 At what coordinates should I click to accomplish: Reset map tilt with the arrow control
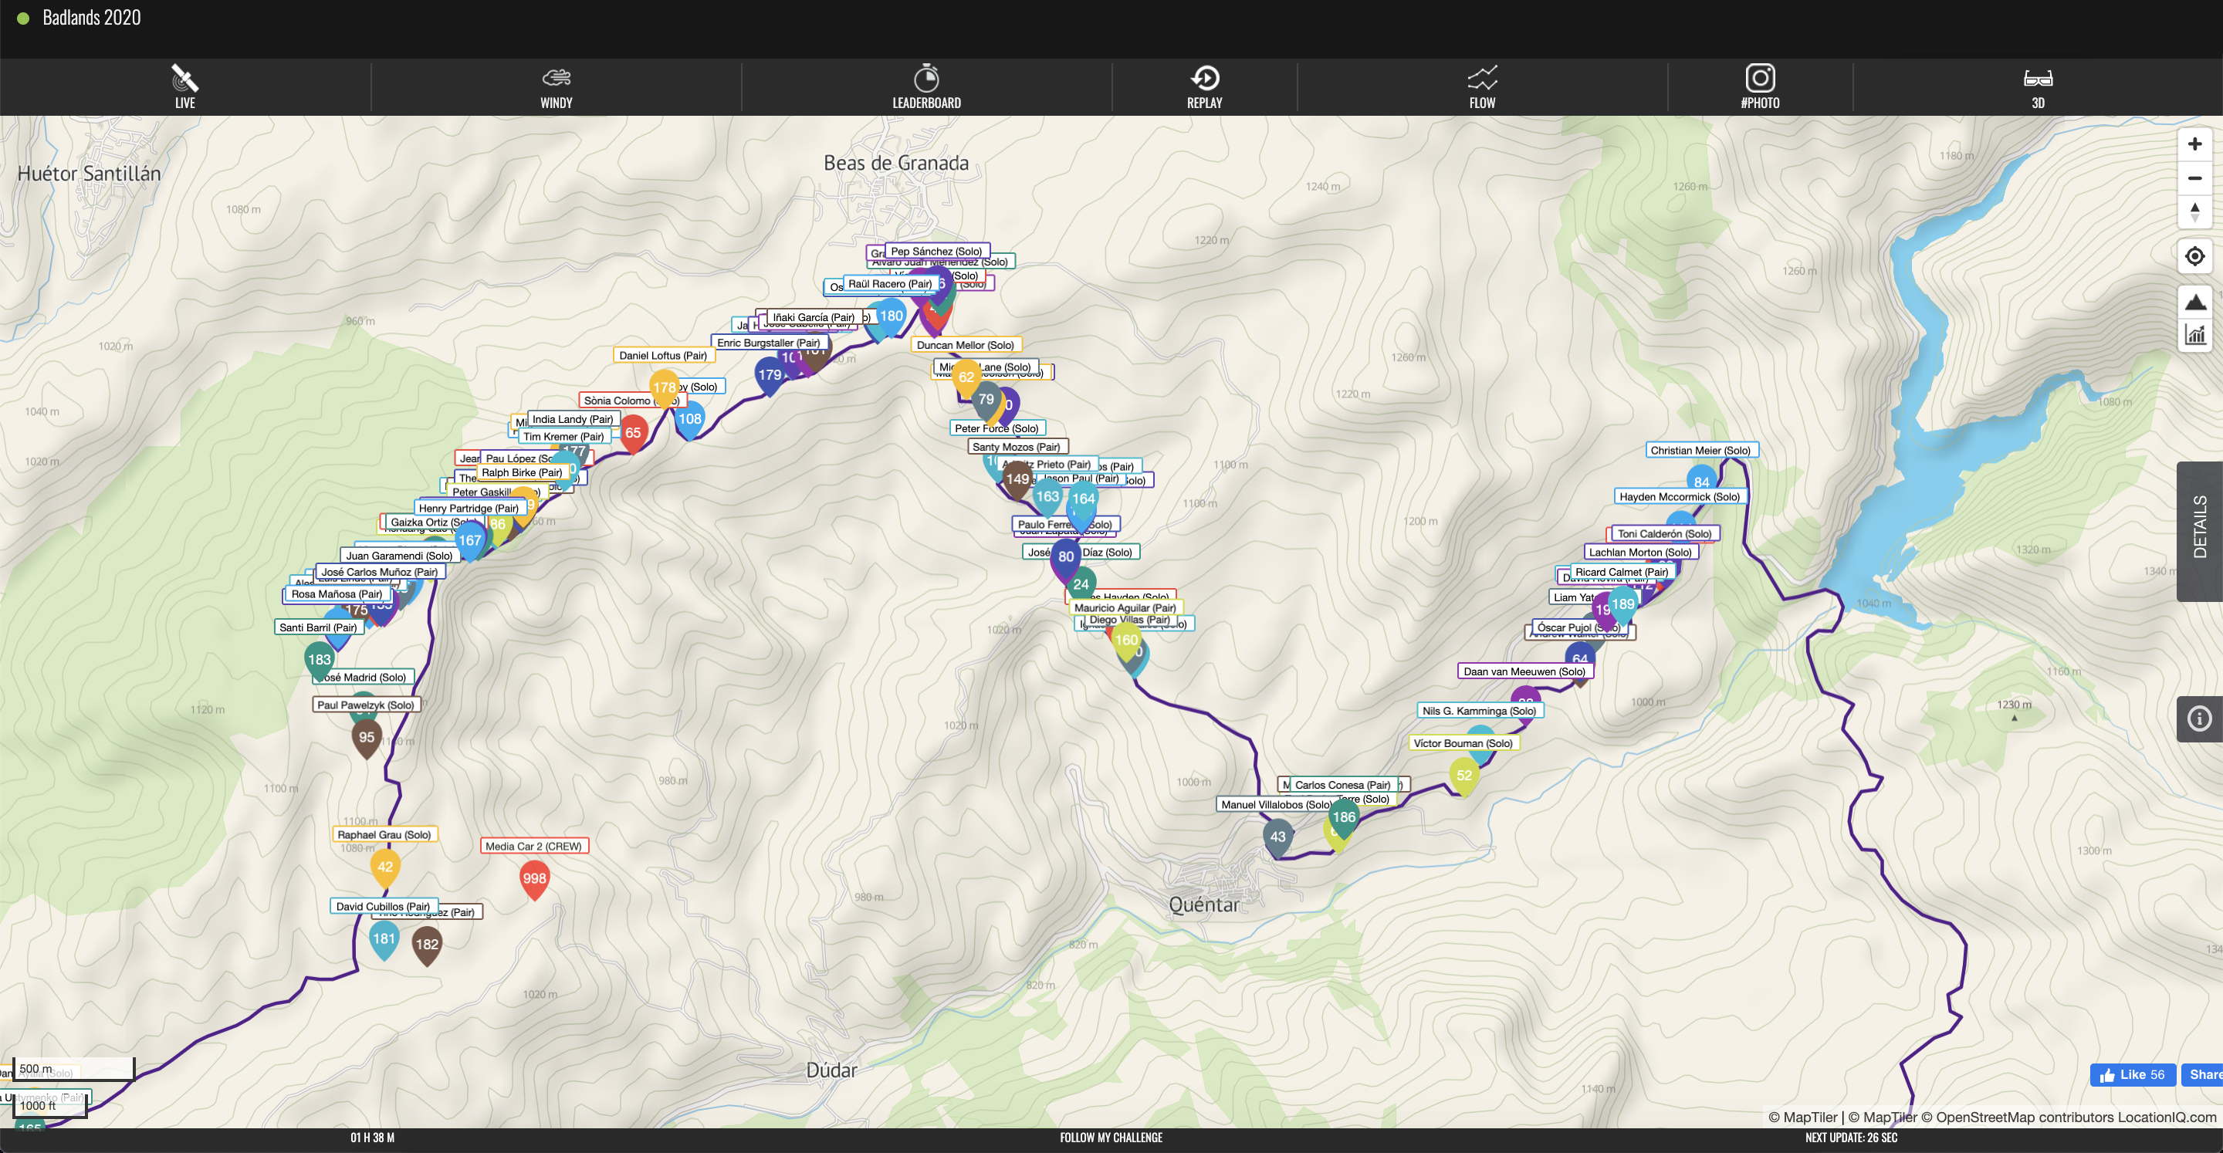pos(2195,211)
